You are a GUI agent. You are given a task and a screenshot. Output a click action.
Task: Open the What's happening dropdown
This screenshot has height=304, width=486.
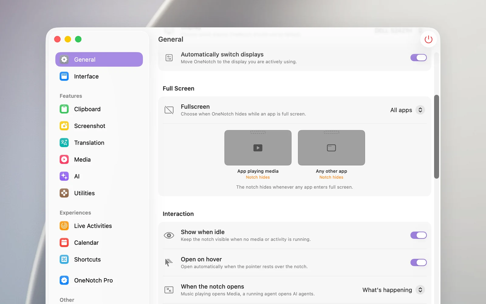point(393,290)
